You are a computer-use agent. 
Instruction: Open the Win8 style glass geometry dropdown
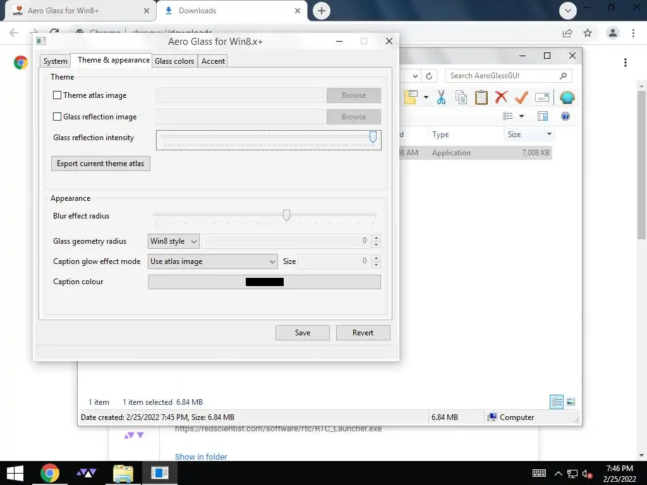point(173,241)
